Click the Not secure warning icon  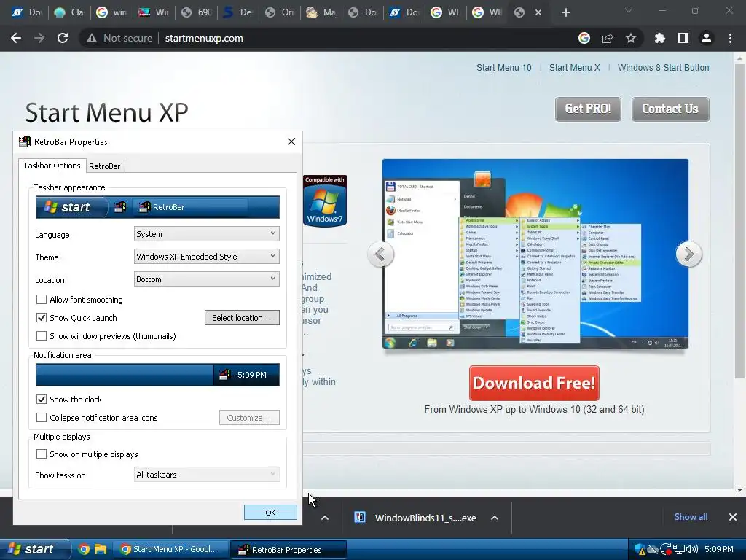pyautogui.click(x=91, y=38)
